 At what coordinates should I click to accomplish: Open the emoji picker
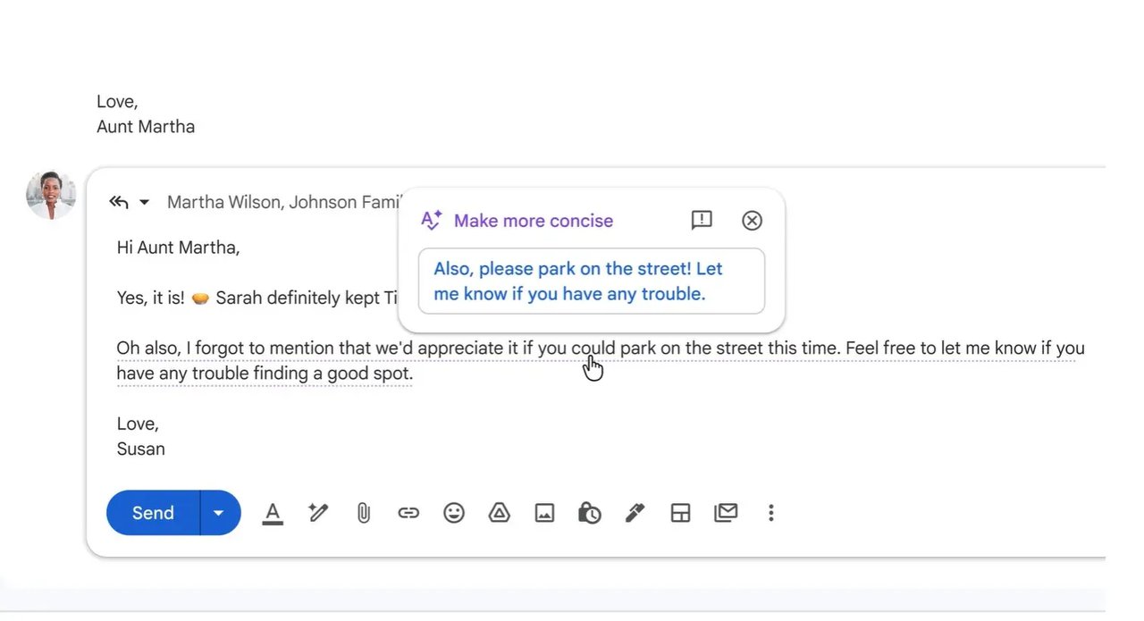453,513
